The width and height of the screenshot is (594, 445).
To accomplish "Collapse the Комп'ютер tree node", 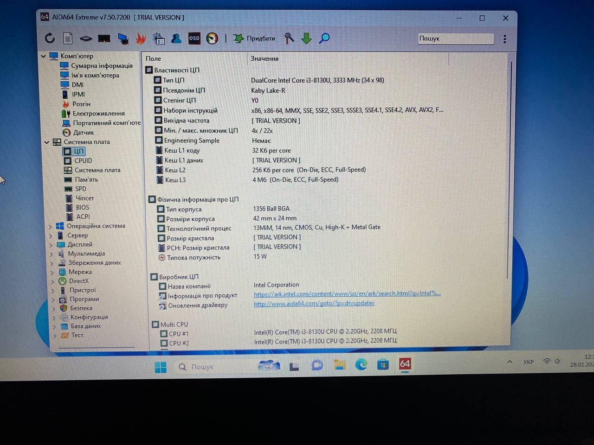I will pos(43,56).
